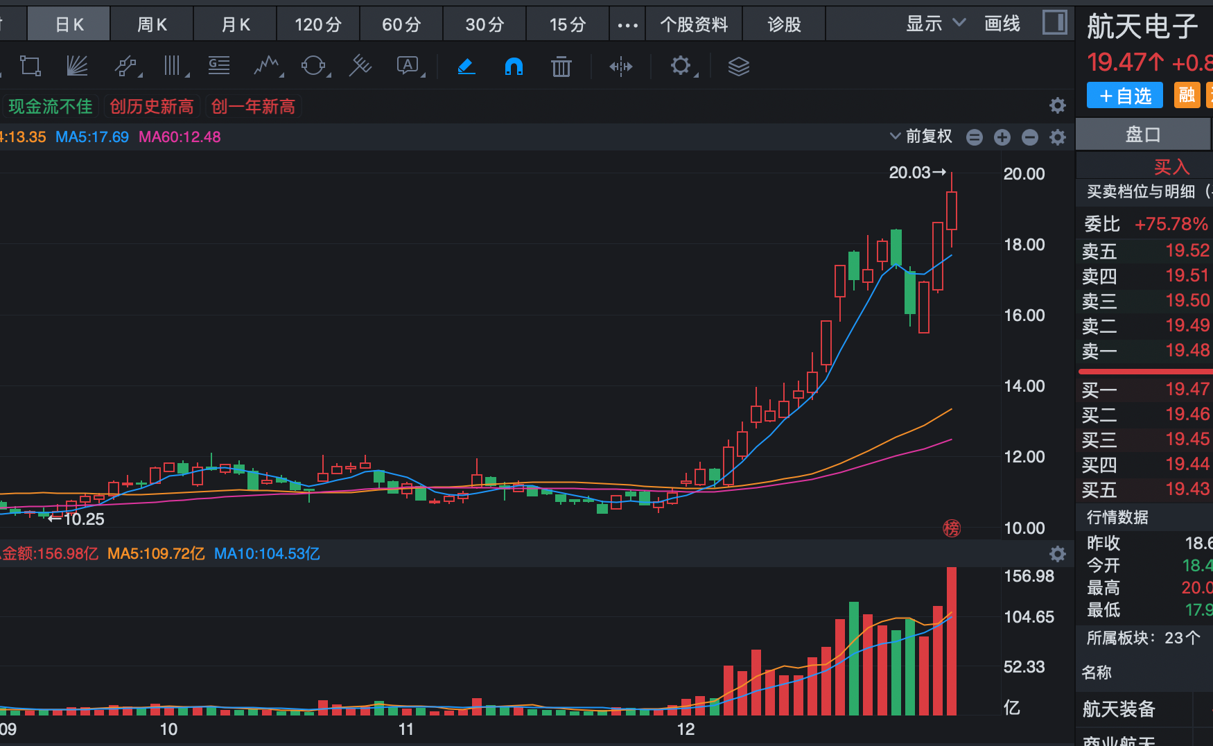Expand the 前复权 adjustment dropdown

pyautogui.click(x=921, y=137)
